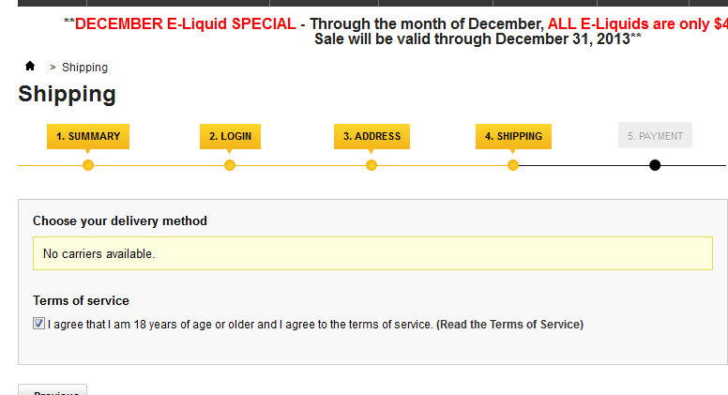Image resolution: width=728 pixels, height=395 pixels.
Task: Click the yellow dot under Summary
Action: click(88, 165)
